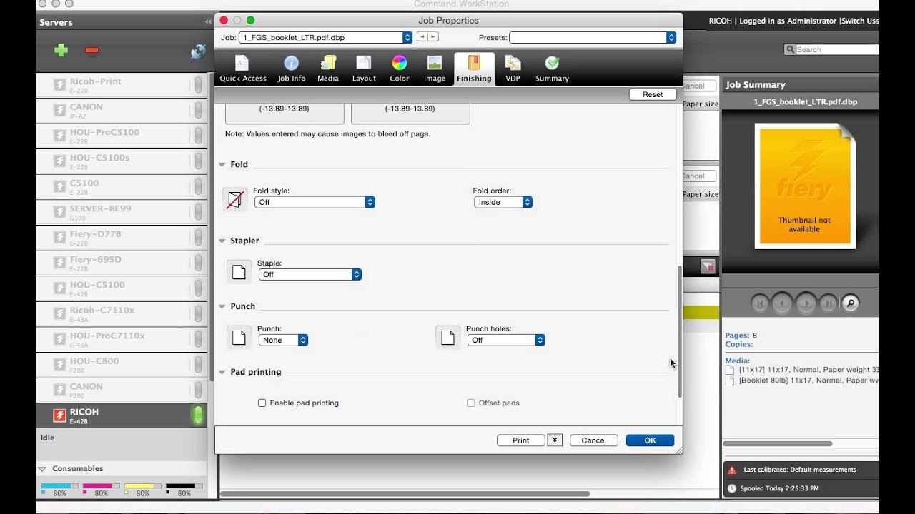Toggle connection switch for C5100 server
Screen dimensions: 915x514
(x=198, y=187)
